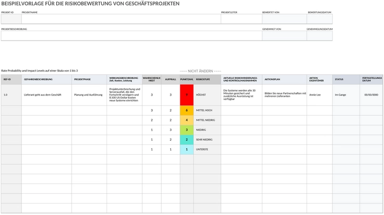The height and width of the screenshot is (215, 384).
Task: Select the GENEHMIGT VON field
Action: 284,36
